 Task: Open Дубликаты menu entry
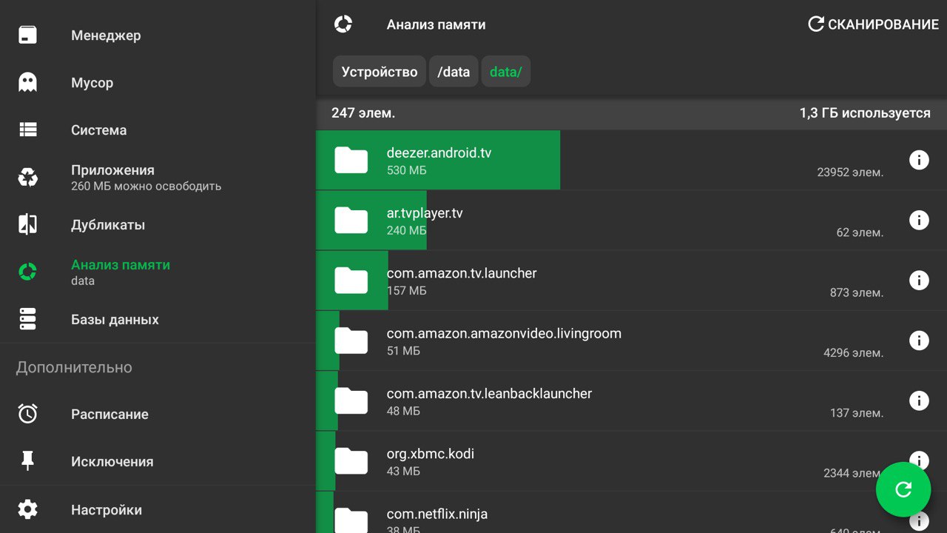(x=158, y=224)
